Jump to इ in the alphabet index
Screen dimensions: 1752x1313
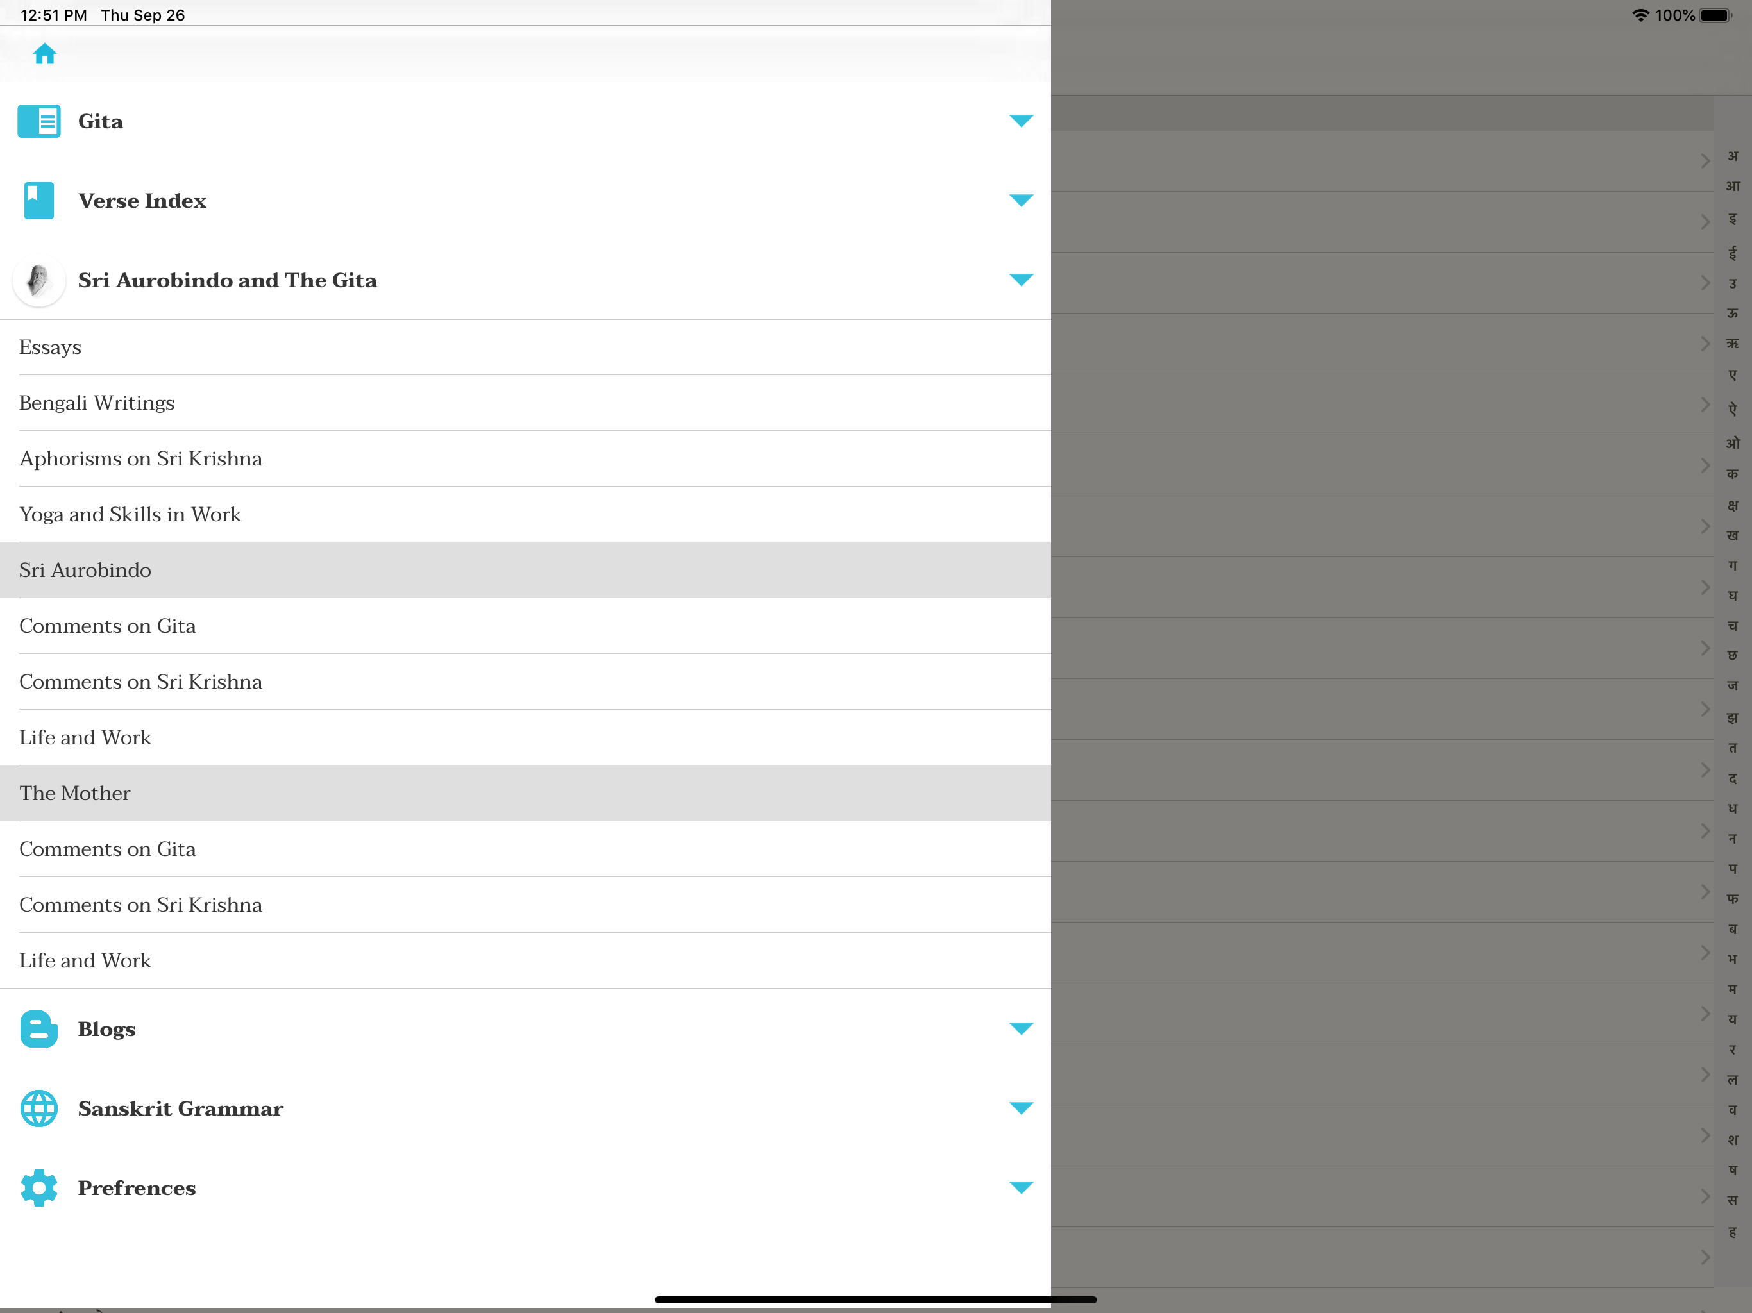coord(1733,219)
